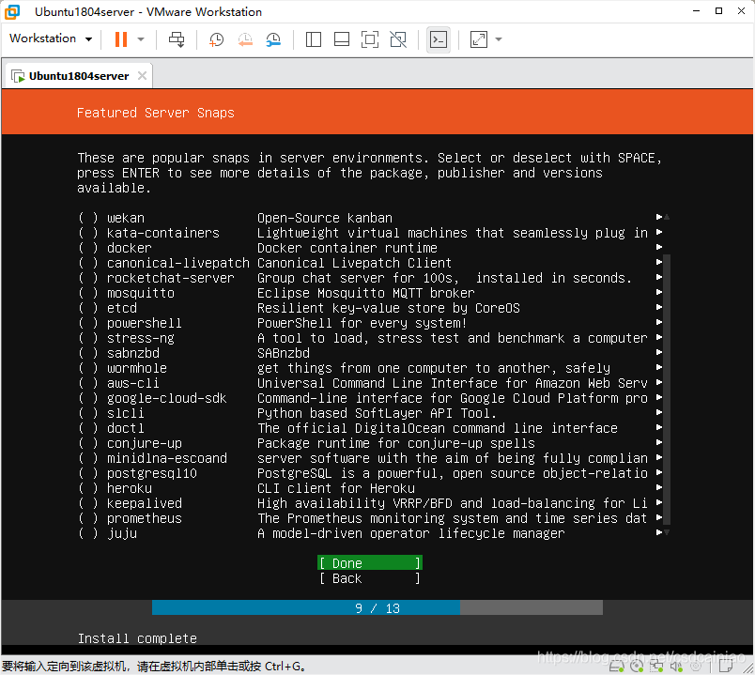Open the snapshot manager
Screen dimensions: 755x675
(273, 39)
